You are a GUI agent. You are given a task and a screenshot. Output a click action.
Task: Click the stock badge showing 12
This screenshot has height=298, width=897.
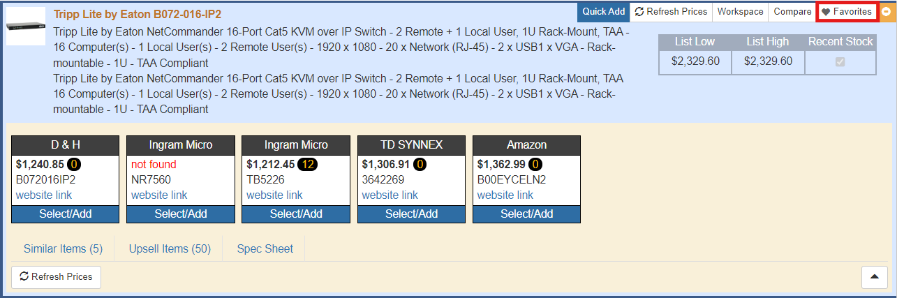click(307, 165)
